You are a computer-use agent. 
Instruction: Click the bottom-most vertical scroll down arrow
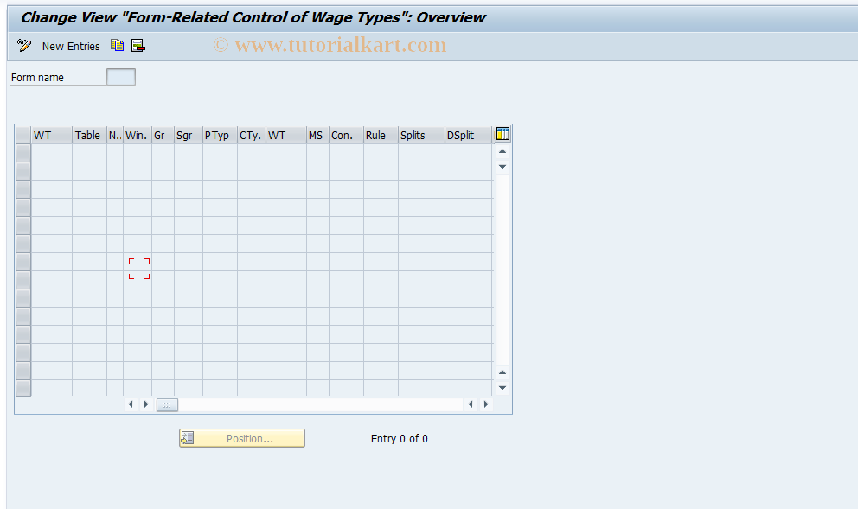coord(503,388)
